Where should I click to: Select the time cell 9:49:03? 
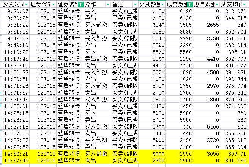pos(16,38)
